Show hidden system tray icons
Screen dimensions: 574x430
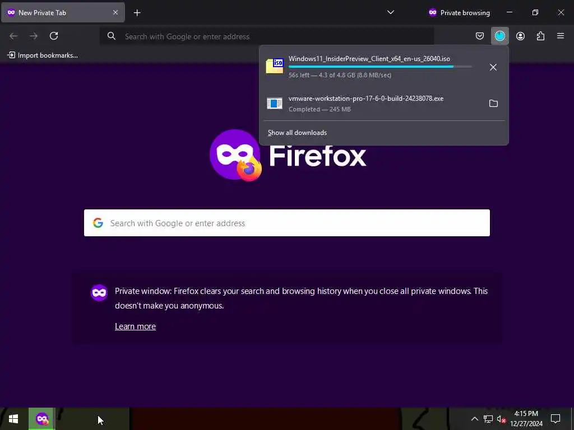[474, 419]
